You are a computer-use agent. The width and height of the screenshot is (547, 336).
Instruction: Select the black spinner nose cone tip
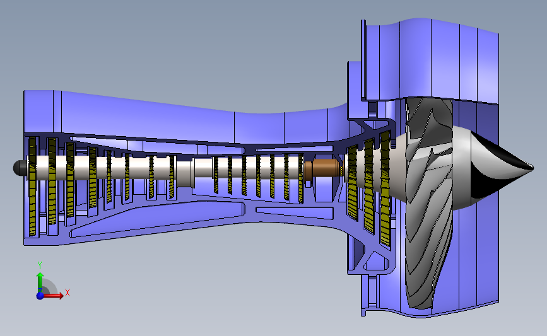tap(501, 168)
